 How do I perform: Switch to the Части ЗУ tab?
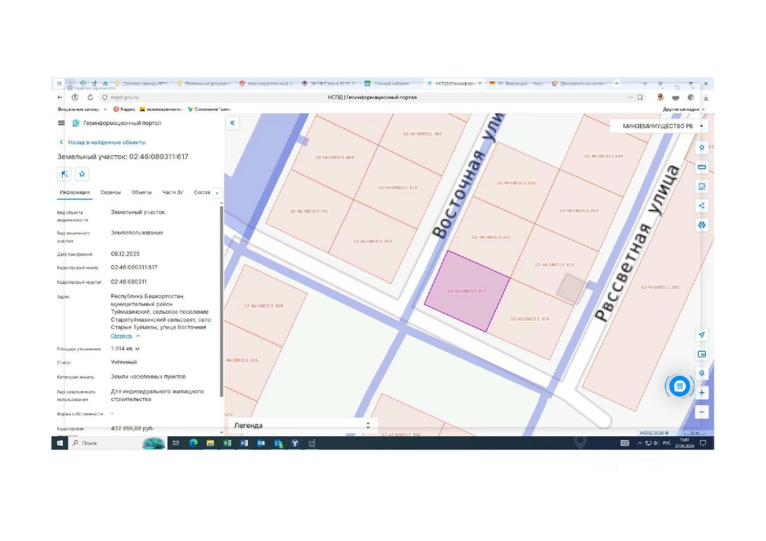click(x=173, y=192)
